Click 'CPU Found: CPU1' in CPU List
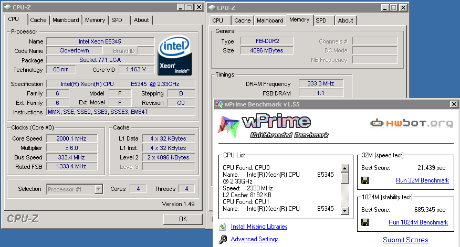The image size is (460, 247). coord(246,201)
